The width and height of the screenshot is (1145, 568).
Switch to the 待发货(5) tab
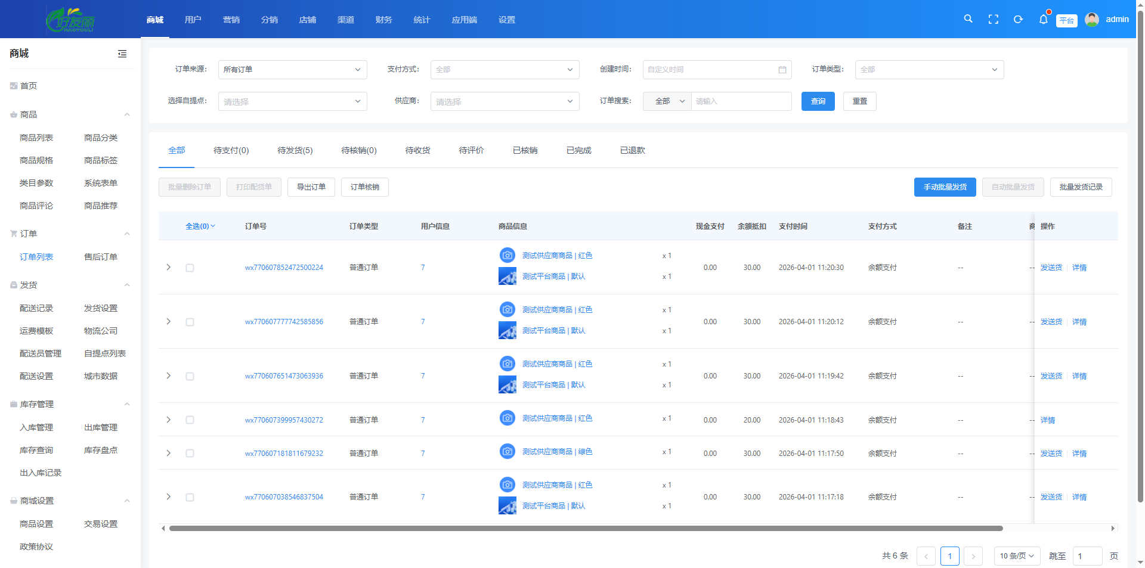coord(295,151)
